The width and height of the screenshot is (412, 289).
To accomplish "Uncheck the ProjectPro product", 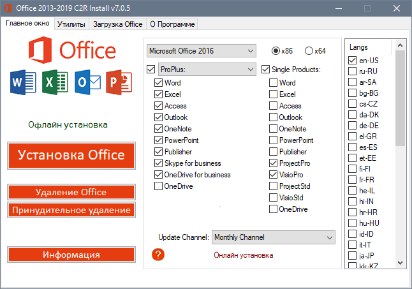I will (x=273, y=163).
